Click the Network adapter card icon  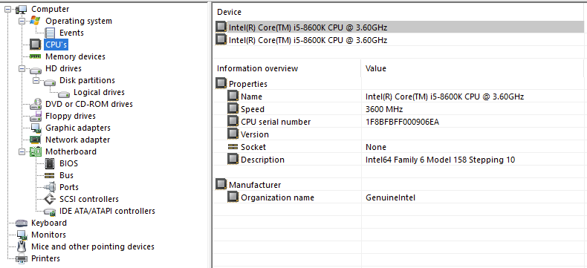click(x=36, y=140)
